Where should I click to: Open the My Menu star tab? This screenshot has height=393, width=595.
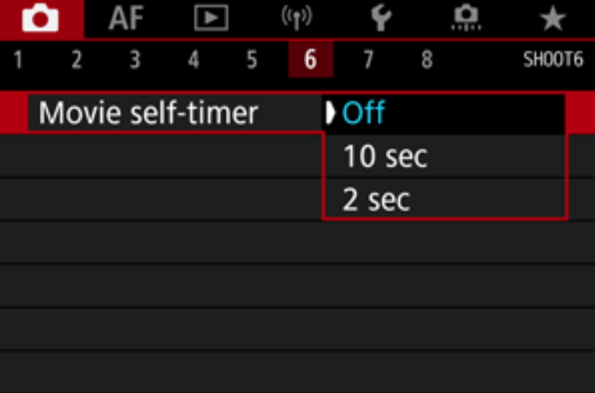[553, 19]
